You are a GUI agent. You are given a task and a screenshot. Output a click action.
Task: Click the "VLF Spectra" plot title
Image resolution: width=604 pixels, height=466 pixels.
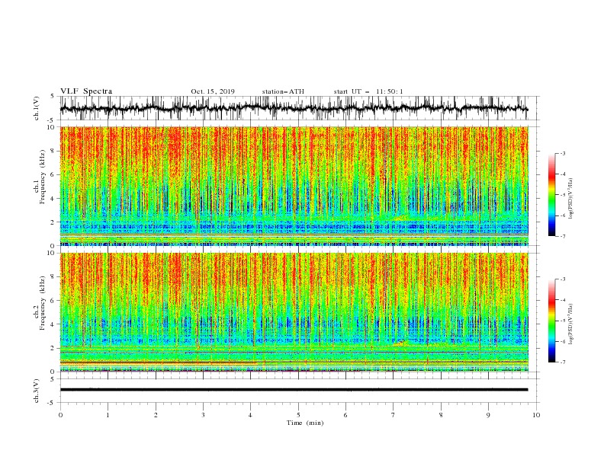tap(86, 91)
